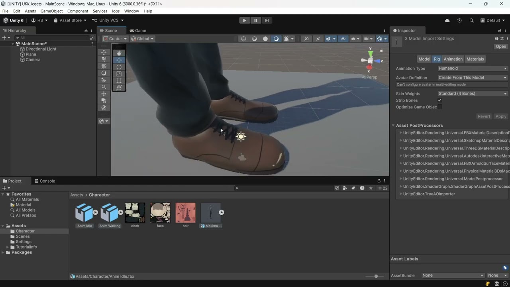Expand the Anim Walking asset arrow

point(121,212)
